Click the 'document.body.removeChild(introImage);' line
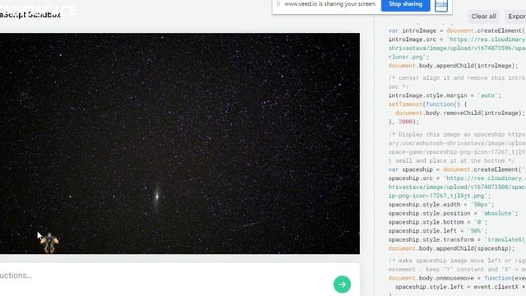This screenshot has width=526, height=296. pos(460,113)
